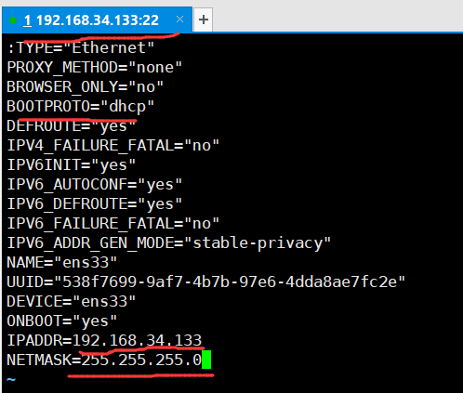Viewport: 463px width, 393px height.
Task: Click the IPV6_ADDR_GEN_MODE="stable-privacy" line
Action: tap(169, 242)
